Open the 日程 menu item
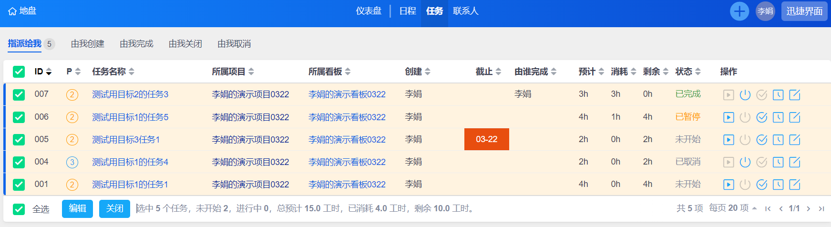 coord(408,11)
